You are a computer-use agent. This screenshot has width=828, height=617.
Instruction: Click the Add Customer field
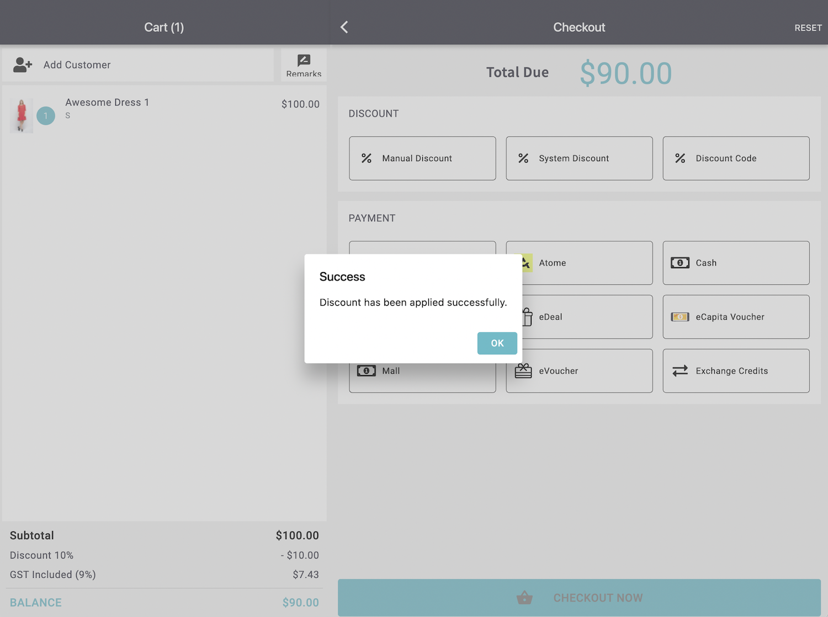(x=138, y=65)
